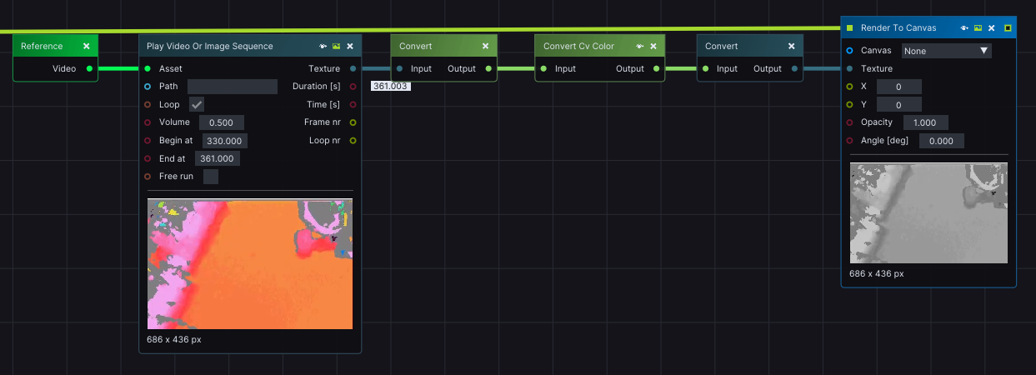
Task: Click the Volume value field 0.500
Action: (221, 122)
